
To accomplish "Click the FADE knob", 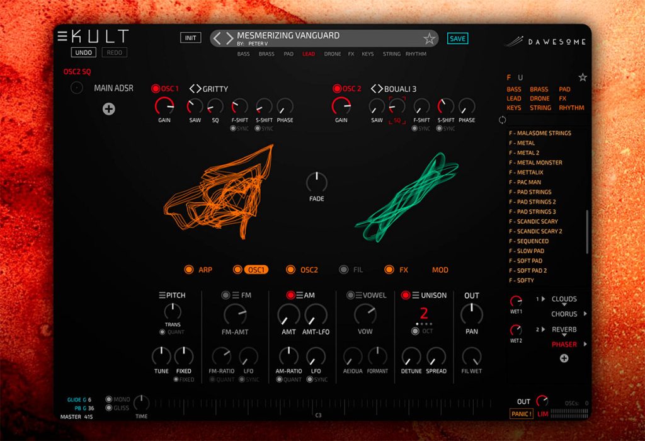I will pos(316,182).
